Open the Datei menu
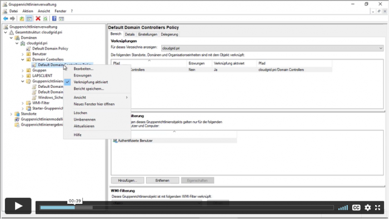The height and width of the screenshot is (219, 389). pos(14,11)
